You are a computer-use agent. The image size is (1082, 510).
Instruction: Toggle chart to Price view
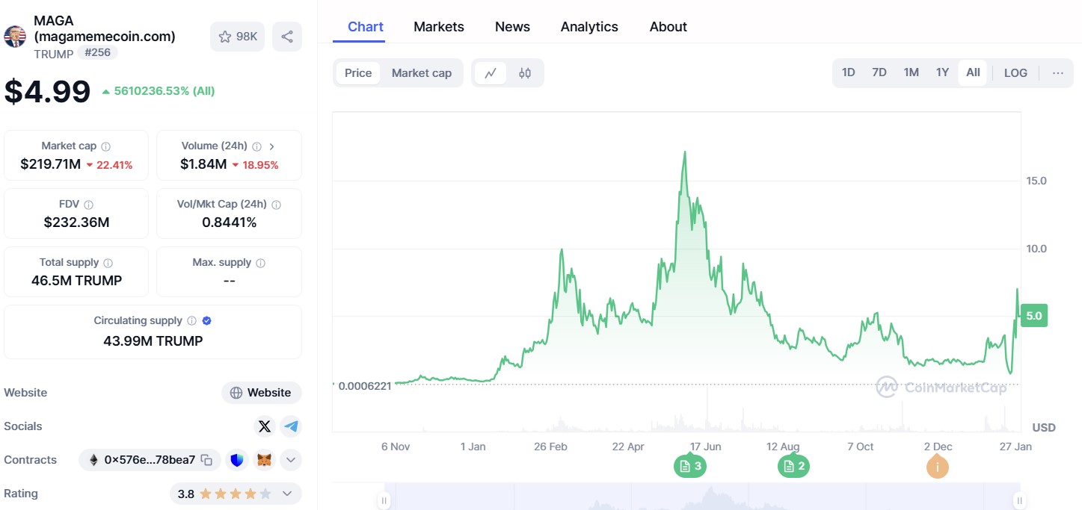point(358,73)
